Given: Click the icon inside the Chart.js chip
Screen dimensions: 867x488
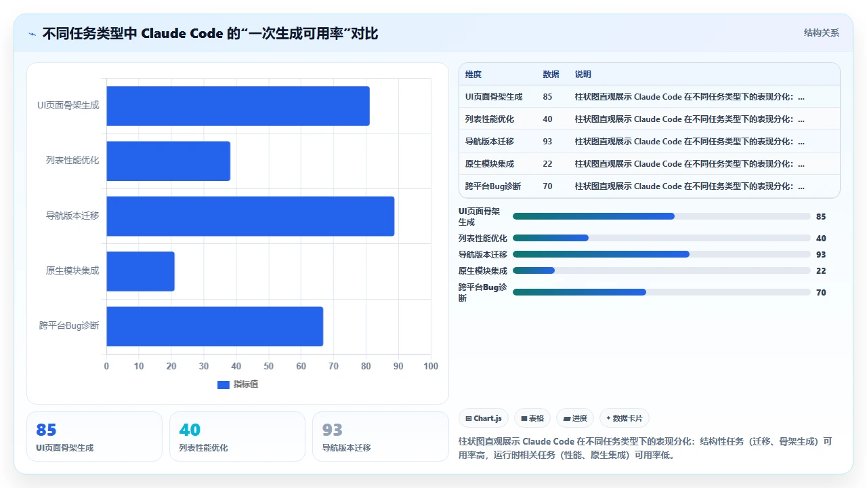Looking at the screenshot, I should pos(469,419).
